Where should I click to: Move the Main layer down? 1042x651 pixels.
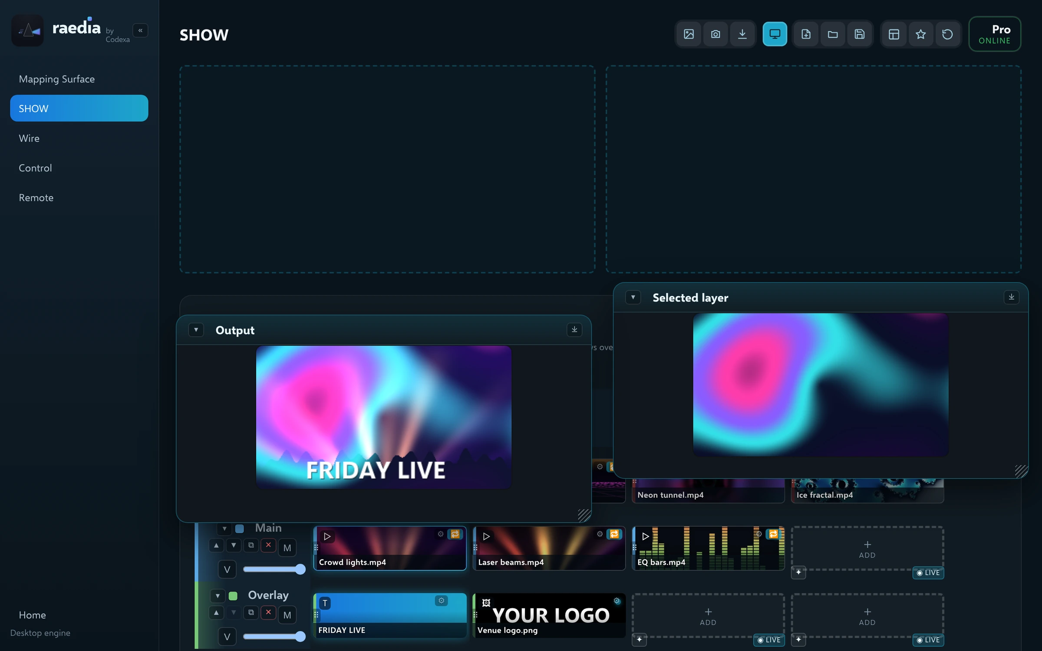click(234, 545)
